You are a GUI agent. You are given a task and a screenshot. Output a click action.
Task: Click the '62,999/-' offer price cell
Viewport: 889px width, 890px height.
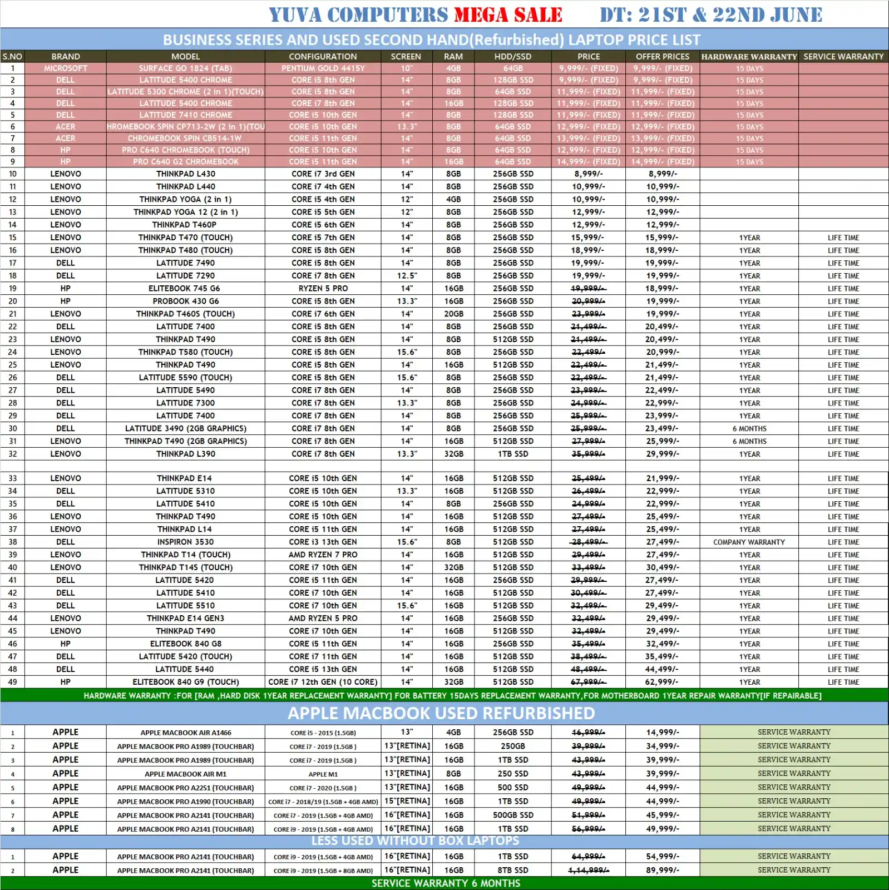pyautogui.click(x=663, y=683)
